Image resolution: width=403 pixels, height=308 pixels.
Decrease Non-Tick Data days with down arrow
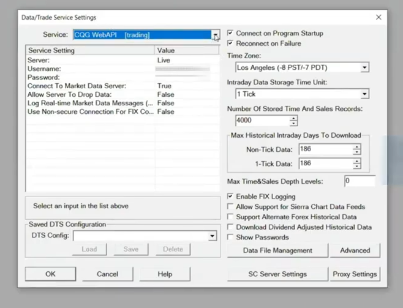[x=356, y=152]
